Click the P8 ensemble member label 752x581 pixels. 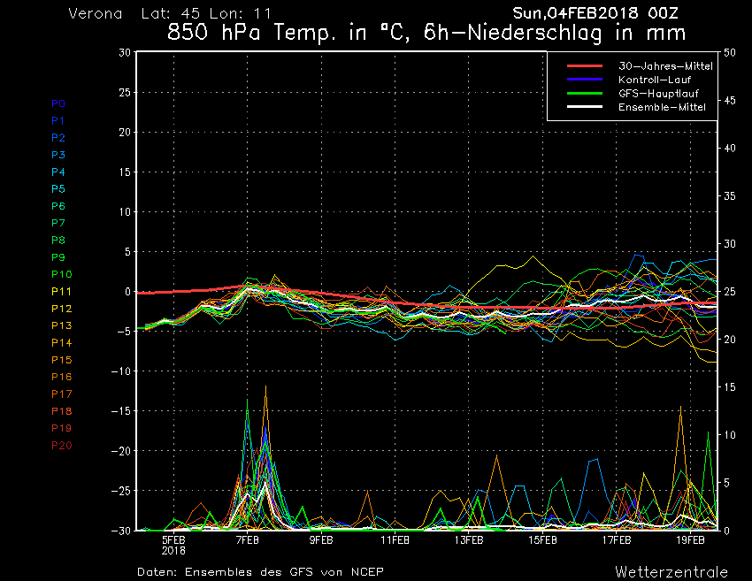click(58, 241)
